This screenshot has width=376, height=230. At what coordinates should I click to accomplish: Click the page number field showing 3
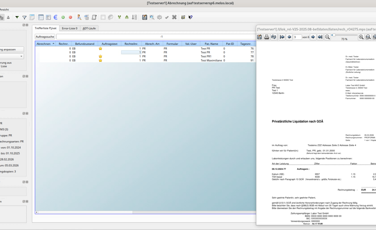(297, 37)
